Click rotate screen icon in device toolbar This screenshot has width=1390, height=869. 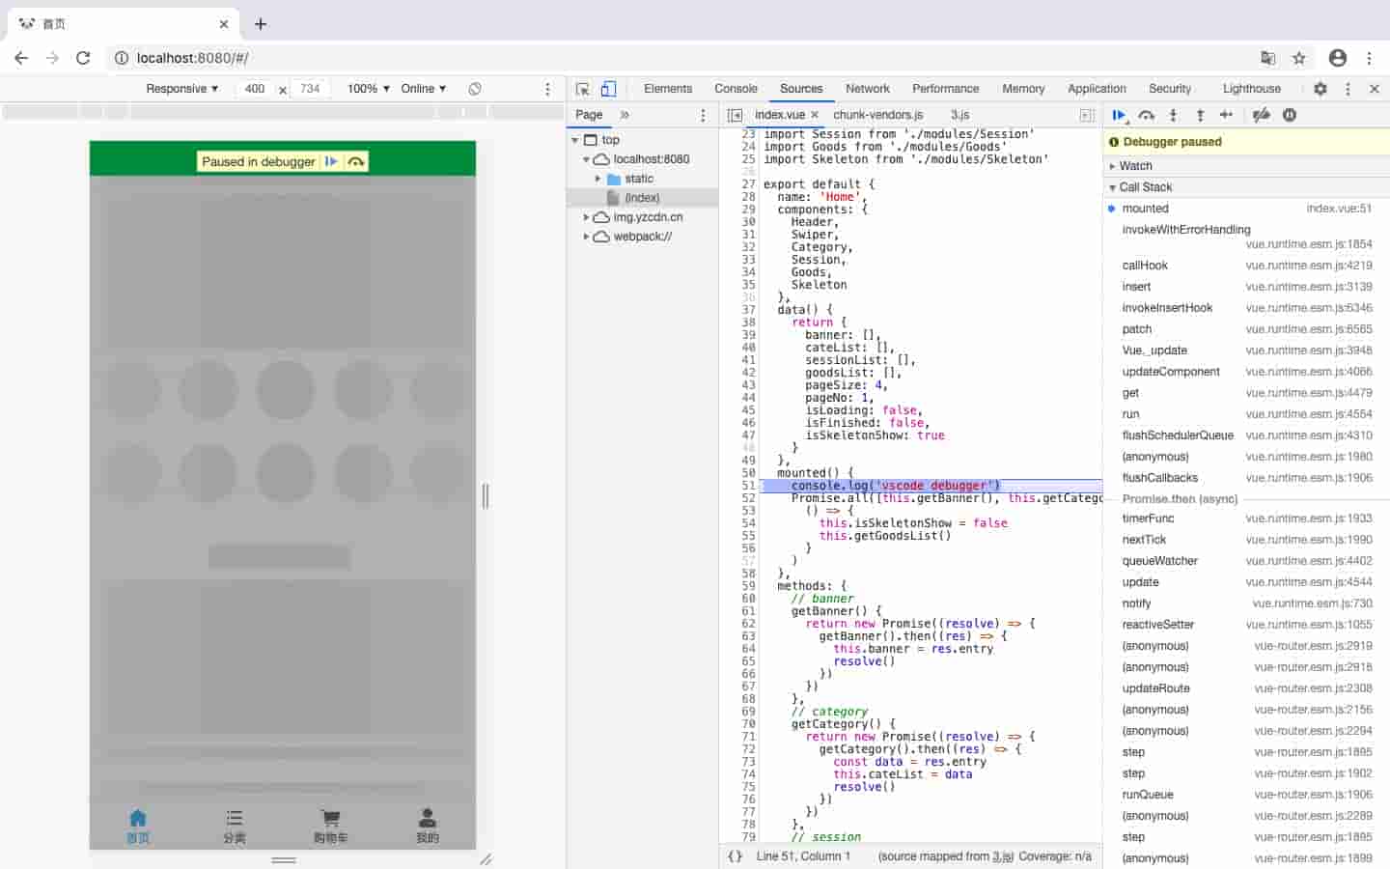[475, 89]
